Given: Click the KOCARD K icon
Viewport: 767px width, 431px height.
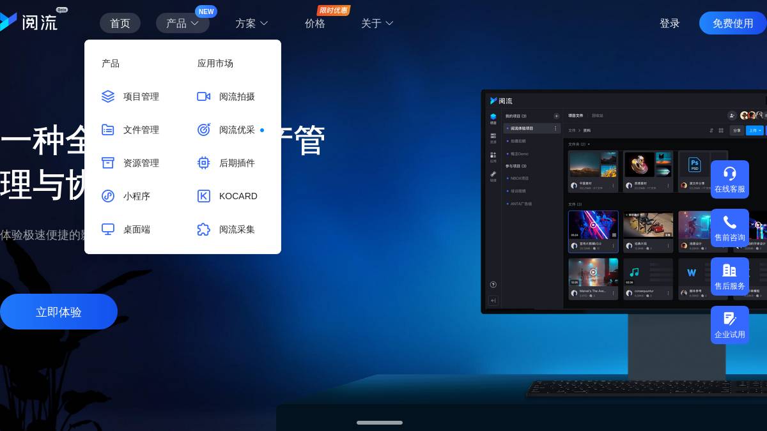Looking at the screenshot, I should pyautogui.click(x=204, y=196).
